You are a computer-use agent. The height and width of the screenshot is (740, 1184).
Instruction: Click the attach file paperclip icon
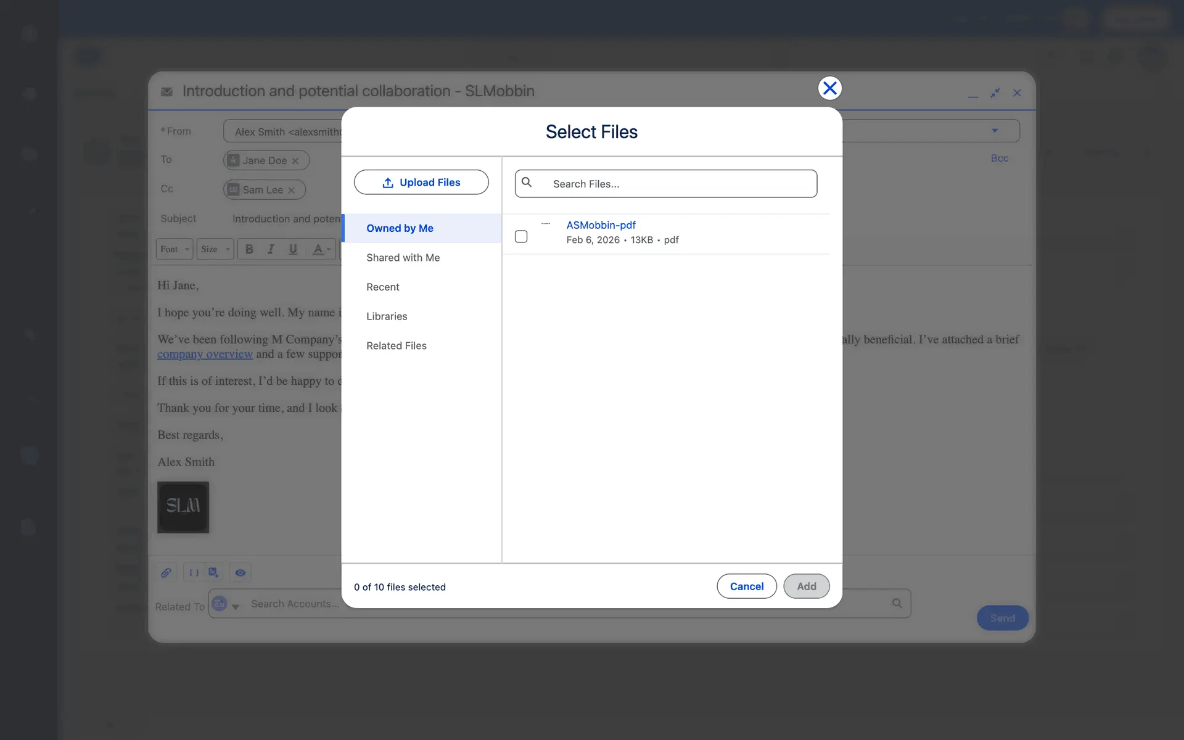(166, 573)
